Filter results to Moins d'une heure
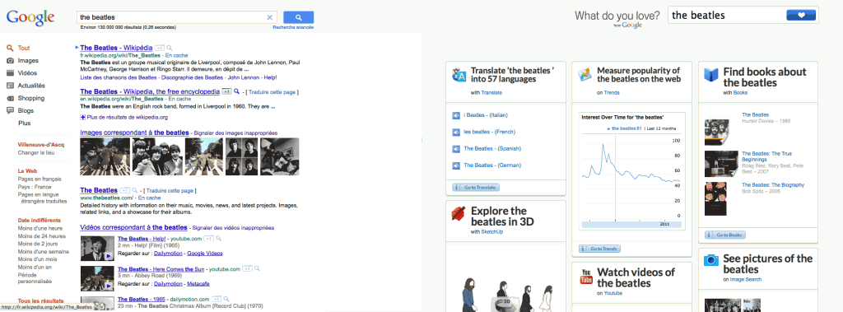 40,229
